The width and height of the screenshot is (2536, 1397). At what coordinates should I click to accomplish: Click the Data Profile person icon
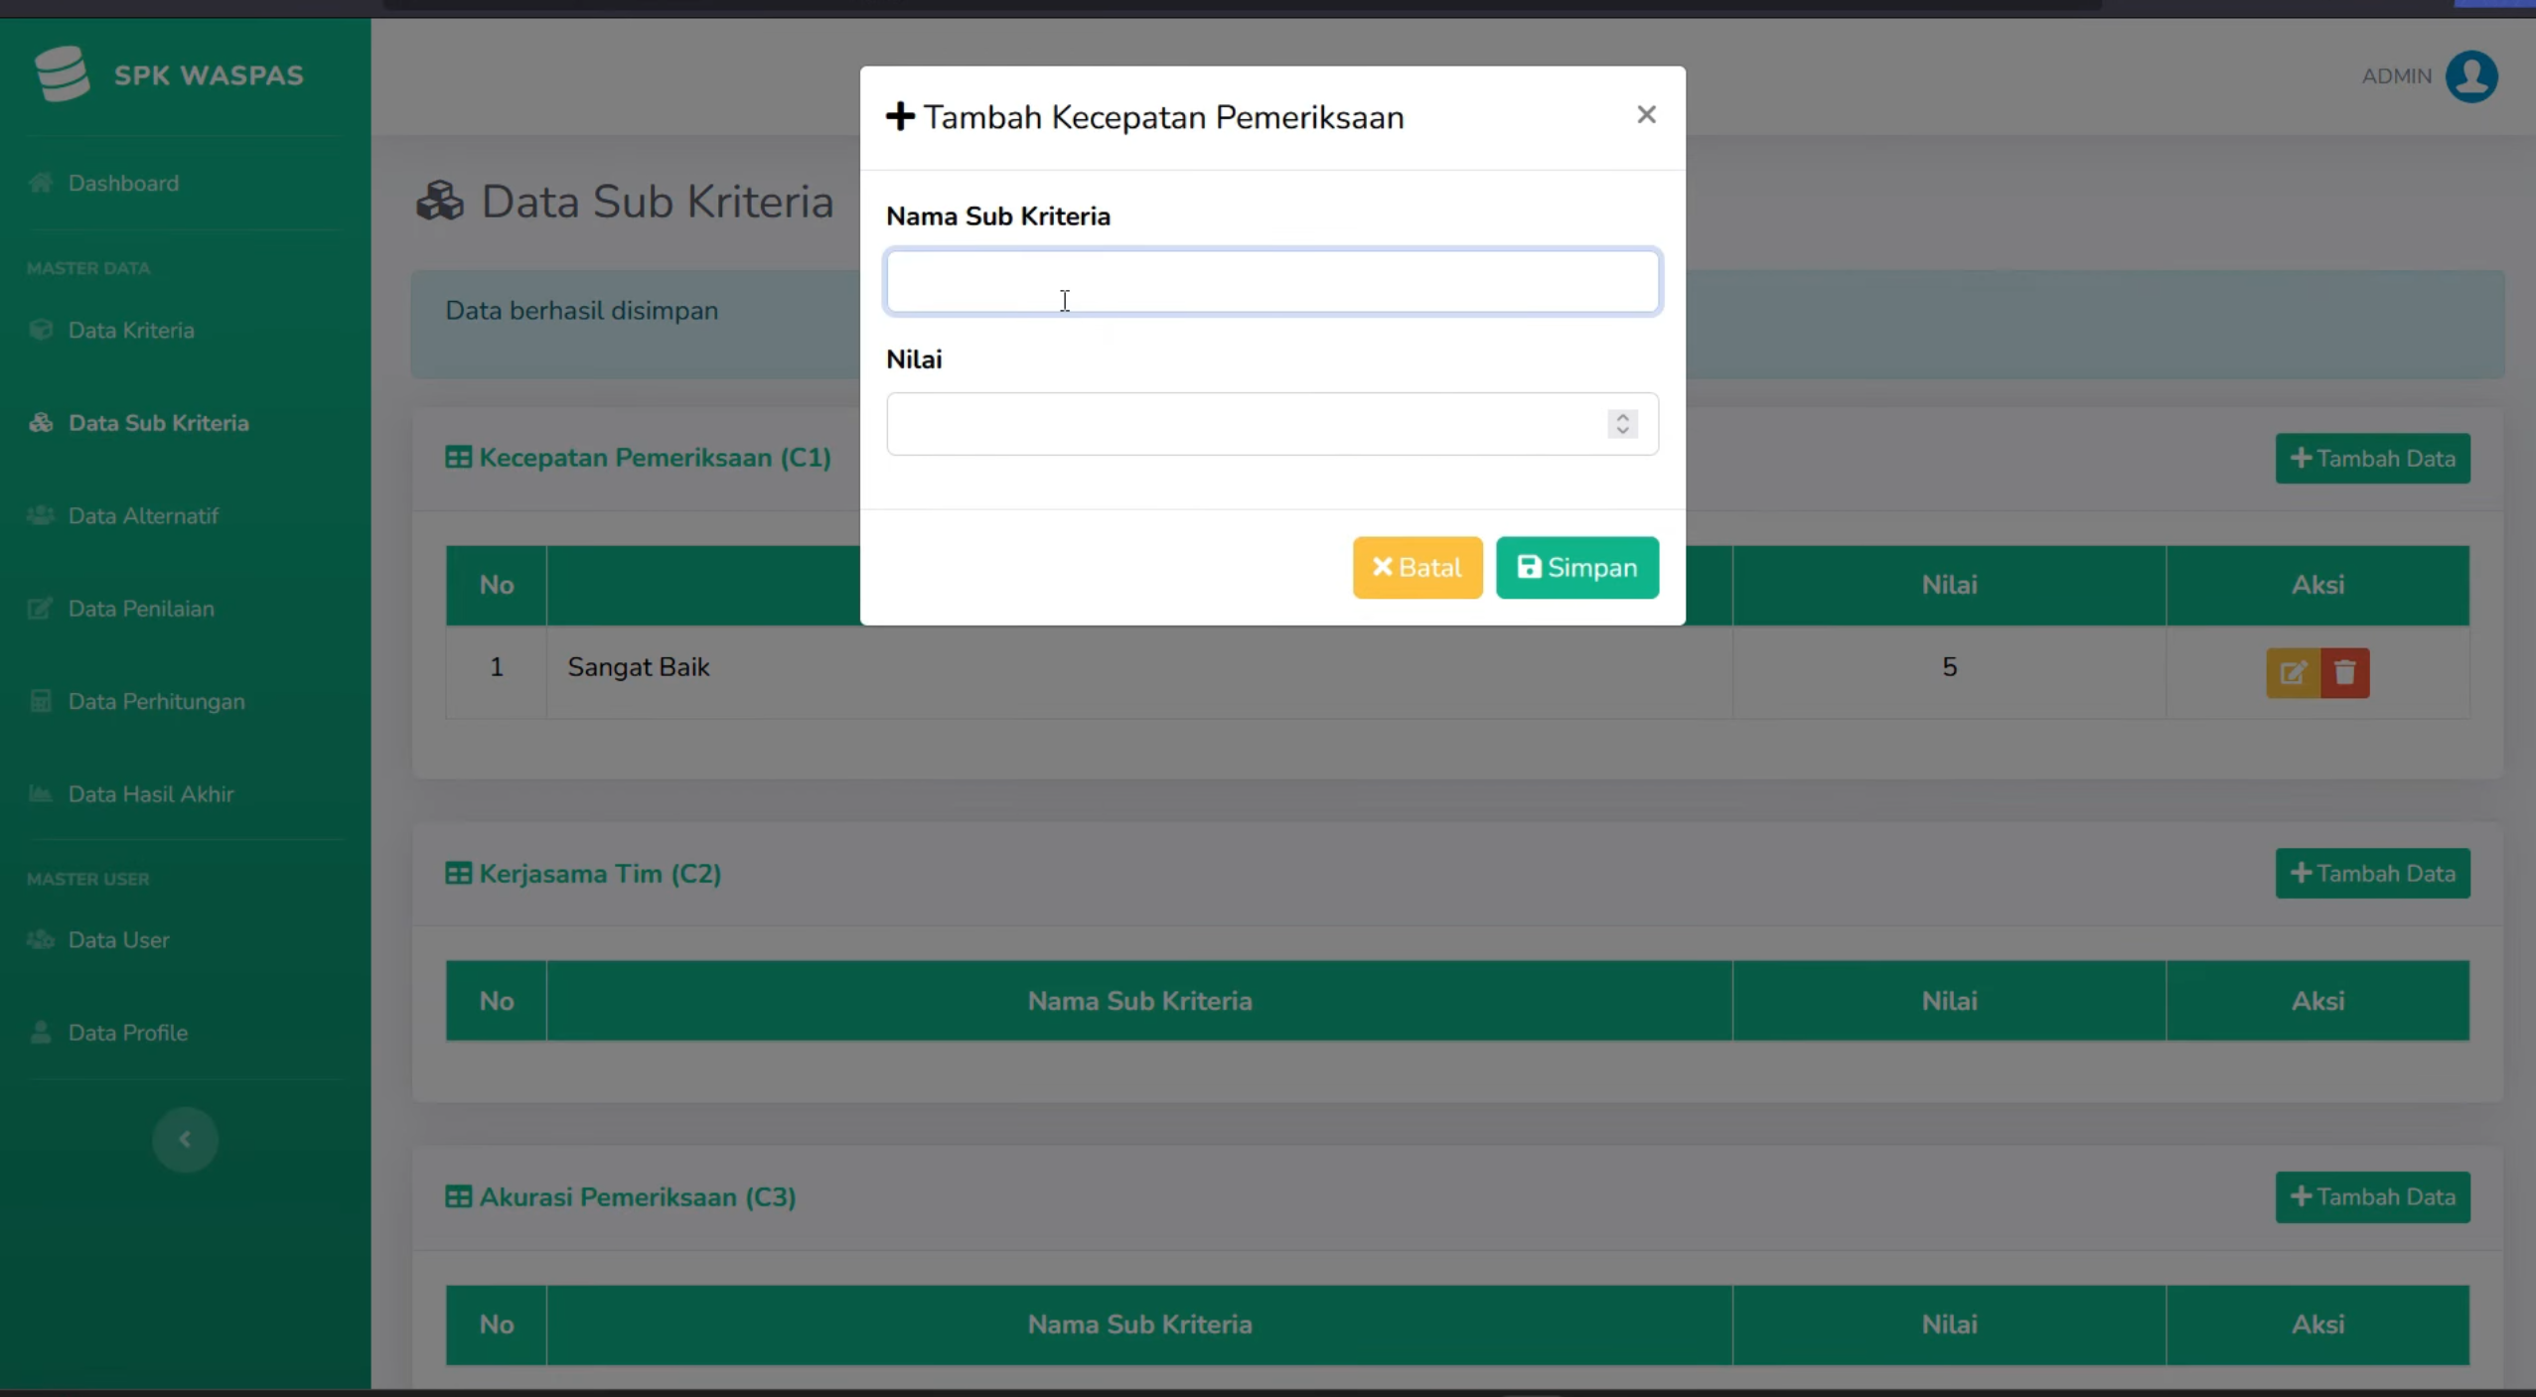(41, 1032)
